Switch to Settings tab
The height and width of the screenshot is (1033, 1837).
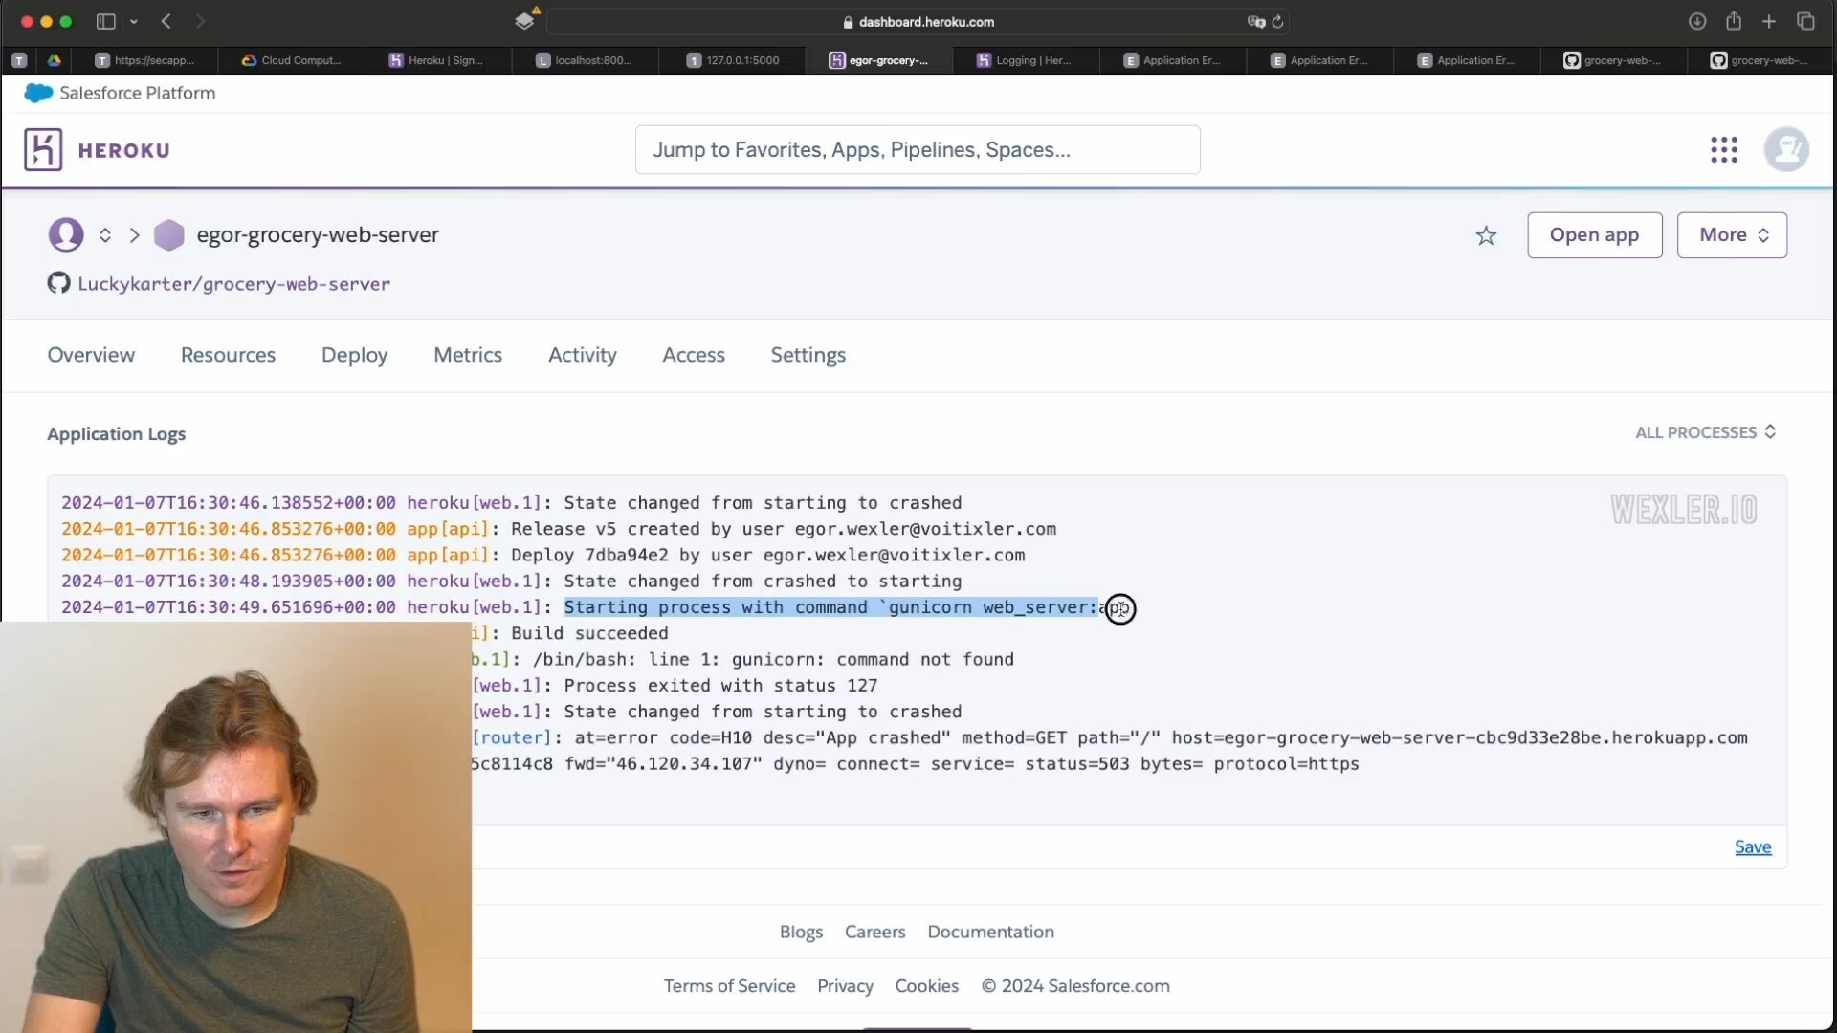coord(808,356)
